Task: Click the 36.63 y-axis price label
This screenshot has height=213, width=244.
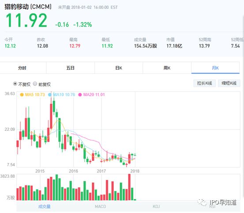Action: pyautogui.click(x=10, y=94)
